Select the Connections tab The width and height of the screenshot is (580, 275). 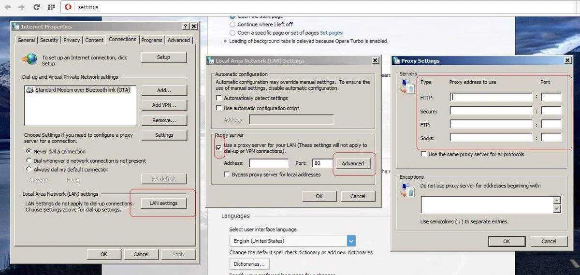pos(122,39)
